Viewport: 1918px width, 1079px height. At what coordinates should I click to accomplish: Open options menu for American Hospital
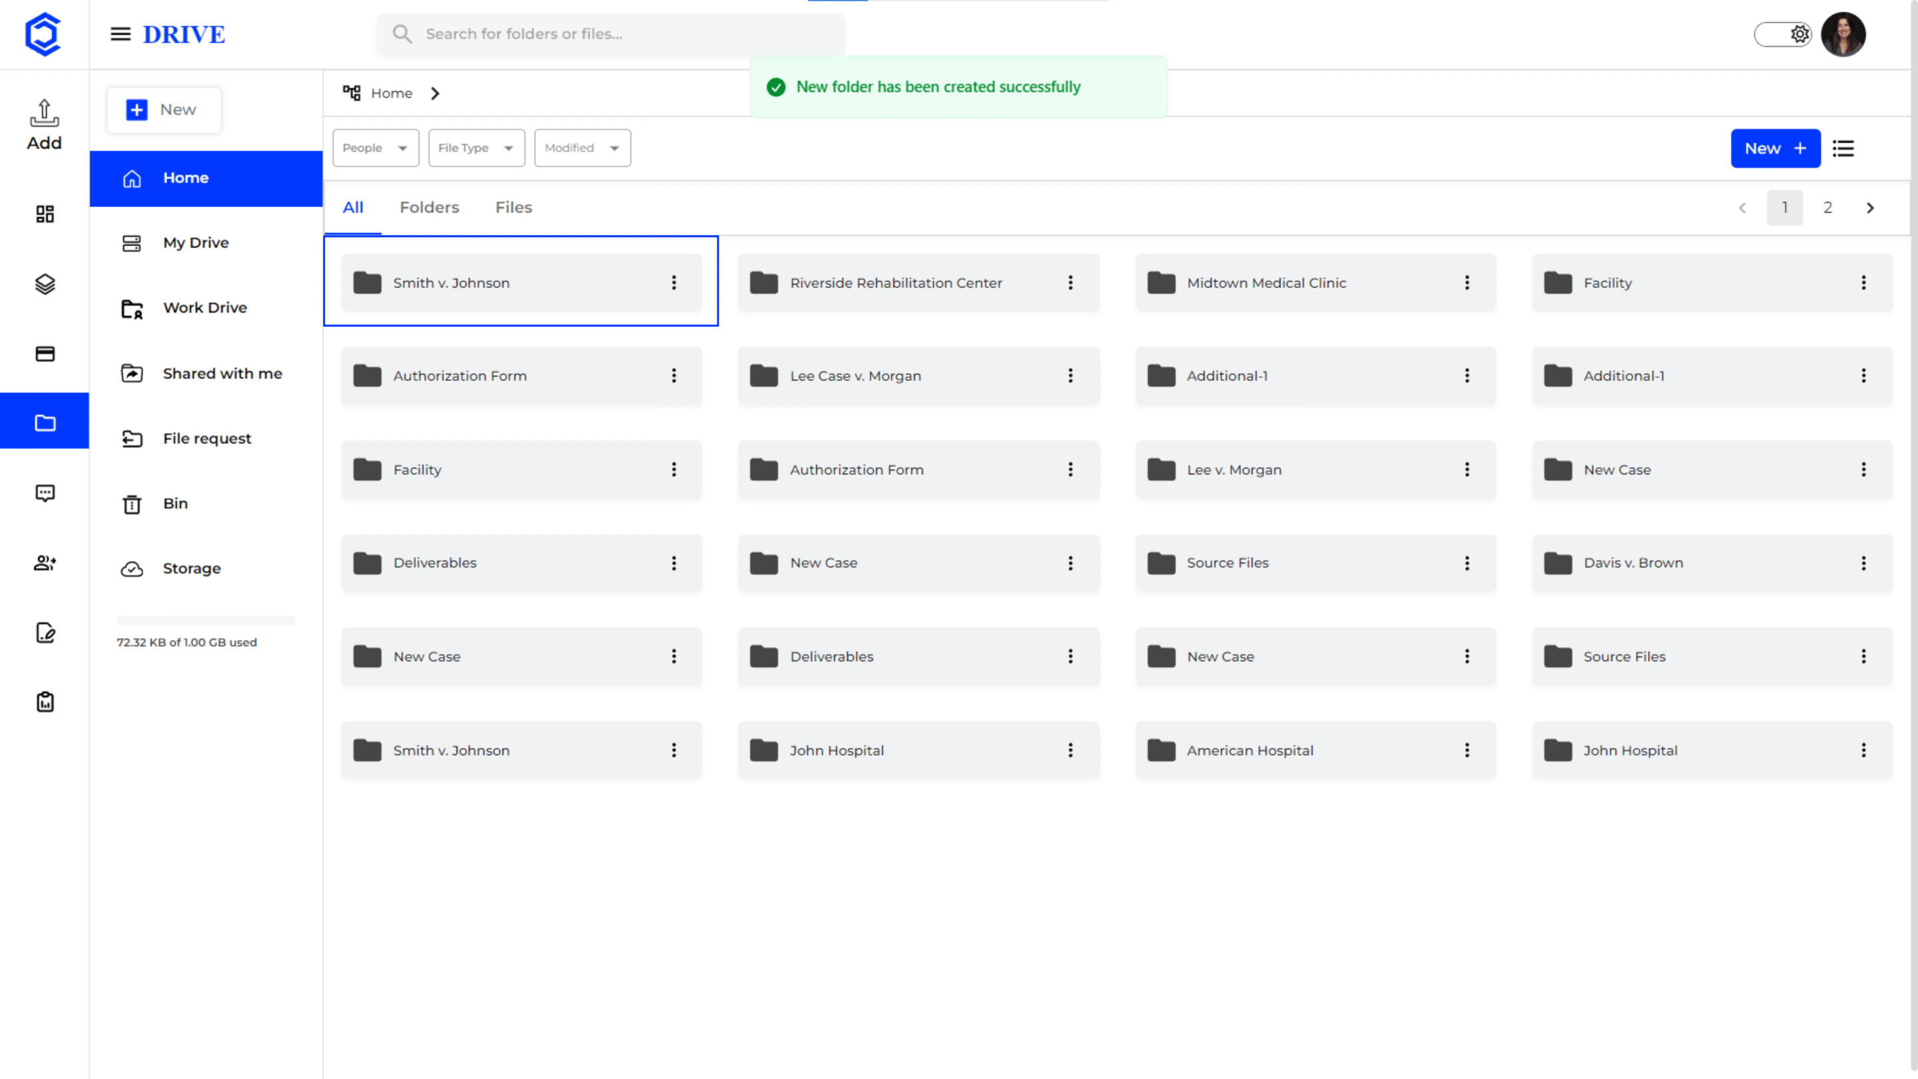click(x=1466, y=750)
